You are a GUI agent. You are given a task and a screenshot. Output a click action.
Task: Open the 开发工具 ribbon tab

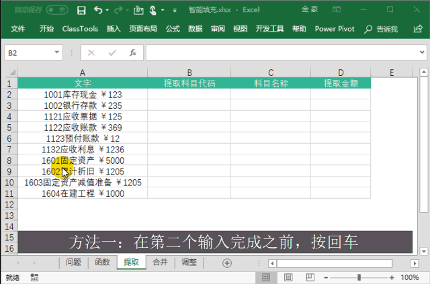[x=269, y=29]
